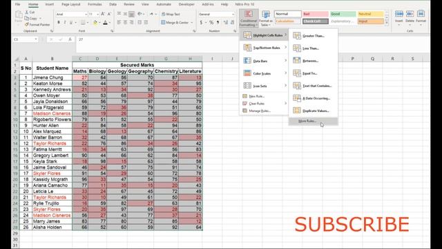The image size is (442, 249).
Task: Switch to Formulas tab
Action: [95, 5]
